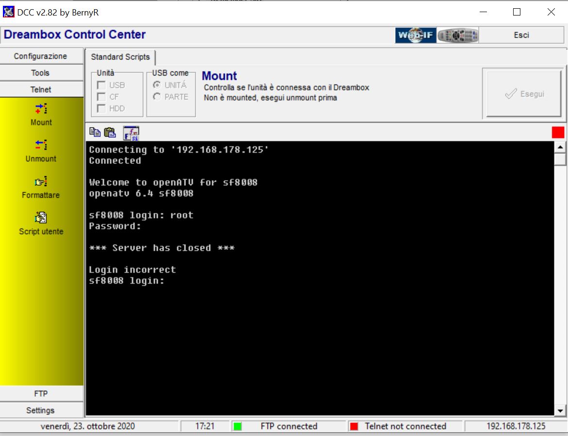
Task: Select the PARTE radio option
Action: (157, 97)
